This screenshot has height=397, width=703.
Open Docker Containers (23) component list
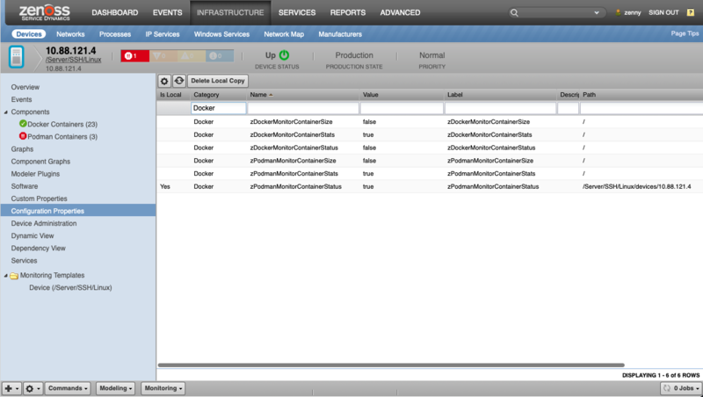click(x=62, y=124)
